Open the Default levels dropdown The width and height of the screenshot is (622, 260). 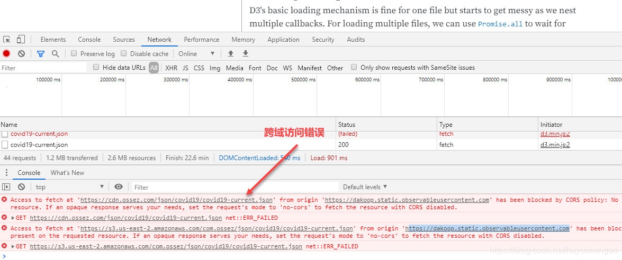[365, 187]
